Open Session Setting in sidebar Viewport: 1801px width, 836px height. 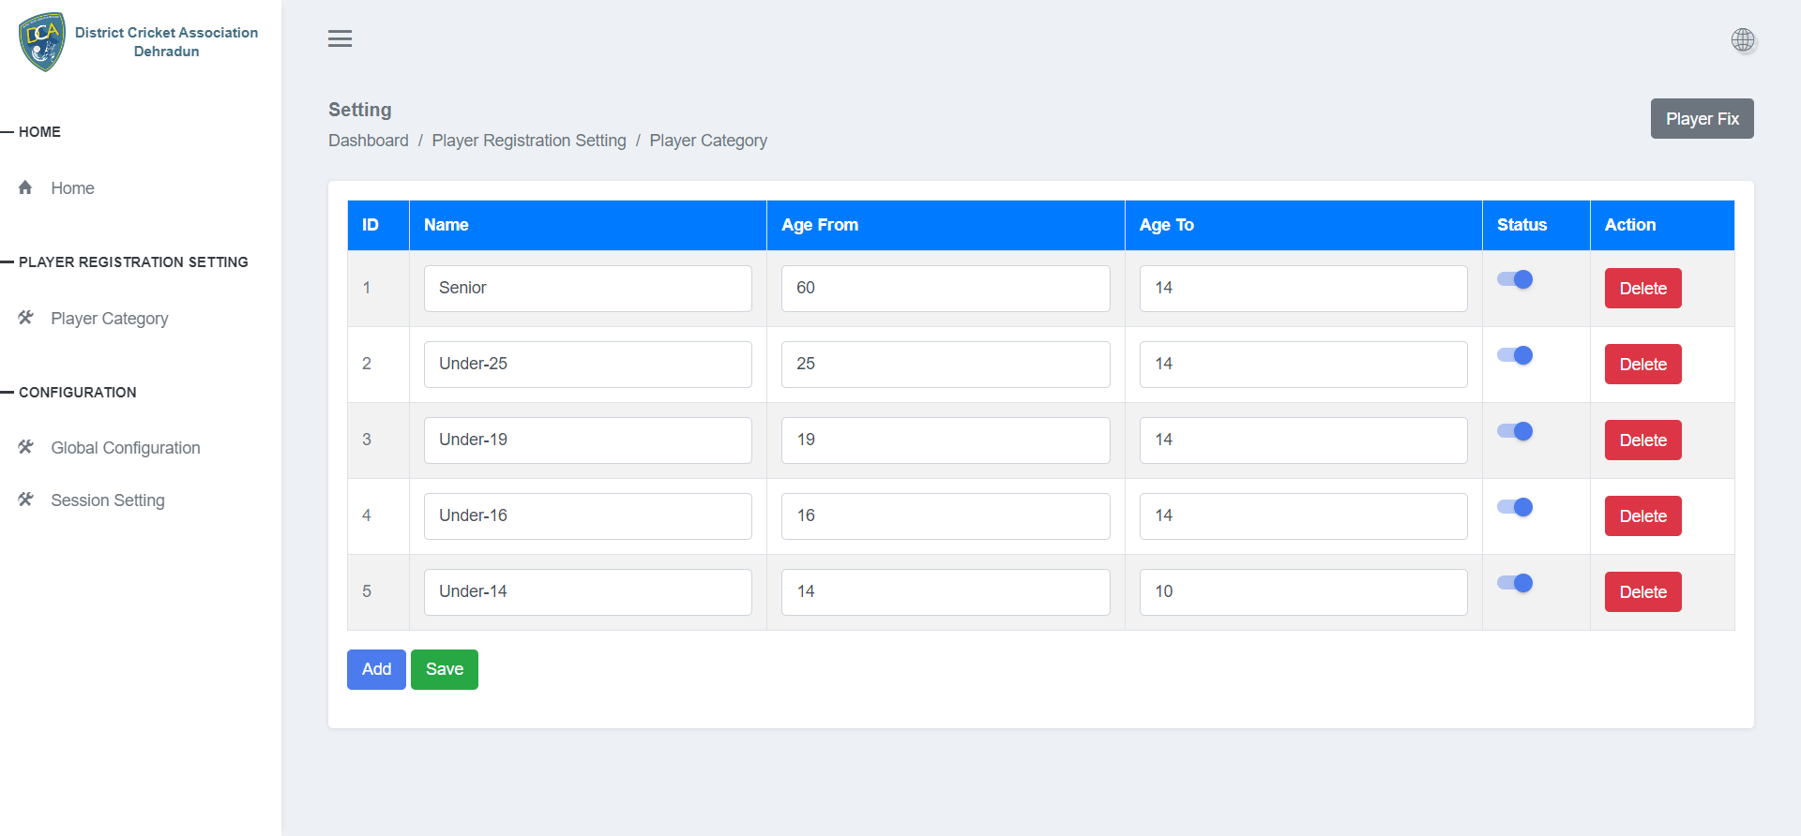[x=107, y=500]
